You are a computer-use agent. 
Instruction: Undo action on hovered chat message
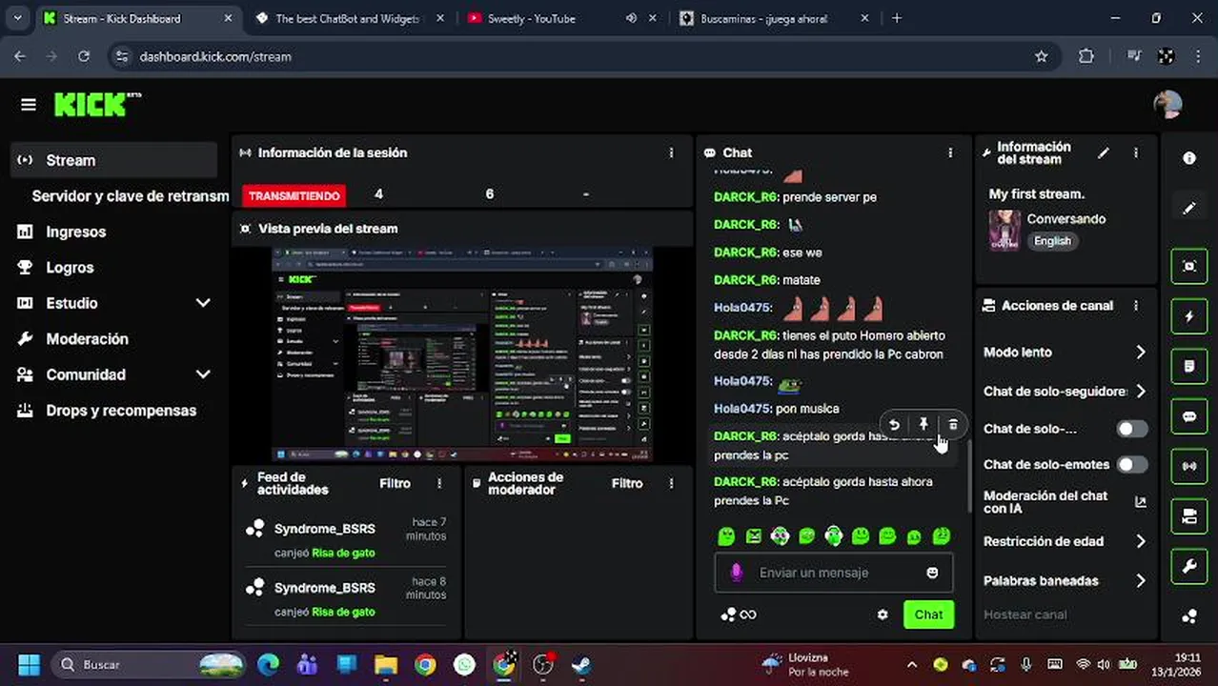tap(894, 425)
